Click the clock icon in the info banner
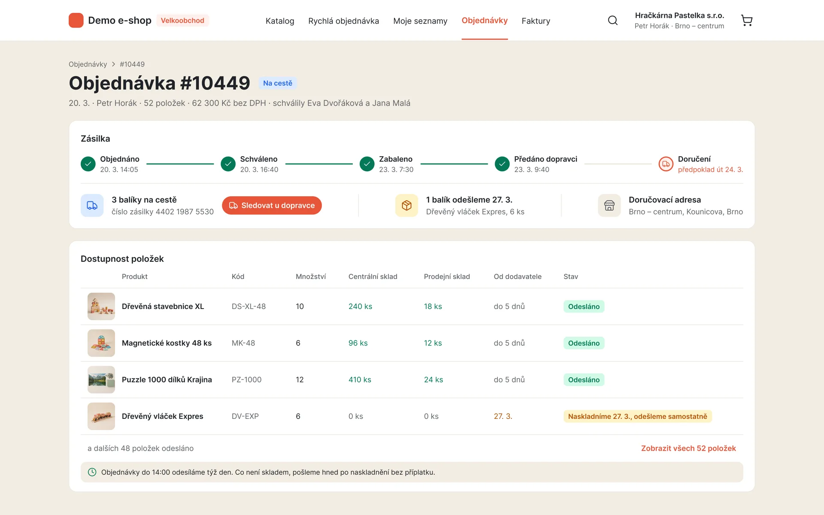The image size is (824, 515). point(92,472)
